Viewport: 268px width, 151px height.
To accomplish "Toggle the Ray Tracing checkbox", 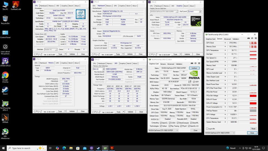I will click(170, 126).
